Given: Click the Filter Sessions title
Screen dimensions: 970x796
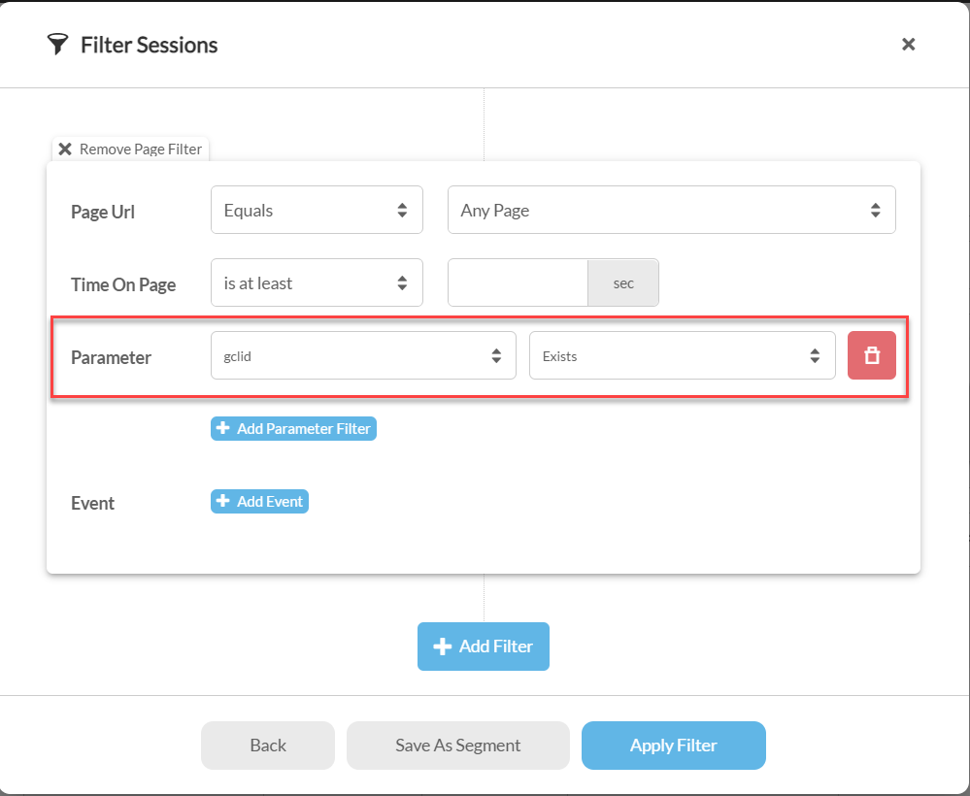Looking at the screenshot, I should [150, 46].
